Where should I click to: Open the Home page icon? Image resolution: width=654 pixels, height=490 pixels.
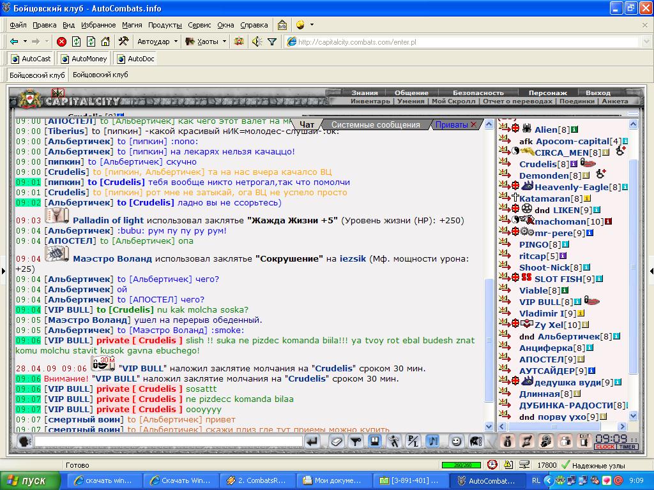point(105,41)
